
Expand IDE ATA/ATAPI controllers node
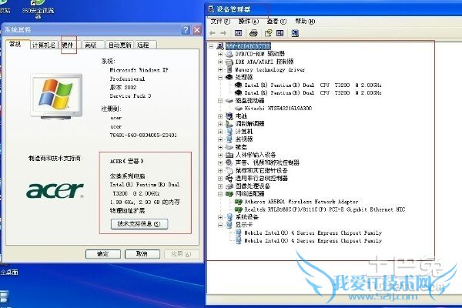pos(220,62)
